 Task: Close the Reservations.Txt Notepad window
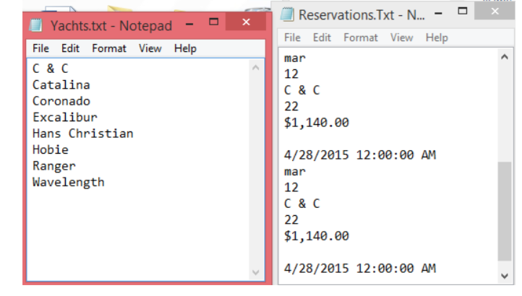[495, 12]
